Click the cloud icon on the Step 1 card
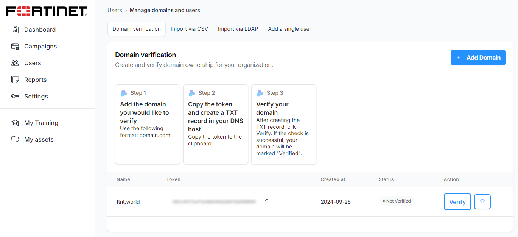518x237 pixels. pyautogui.click(x=123, y=92)
